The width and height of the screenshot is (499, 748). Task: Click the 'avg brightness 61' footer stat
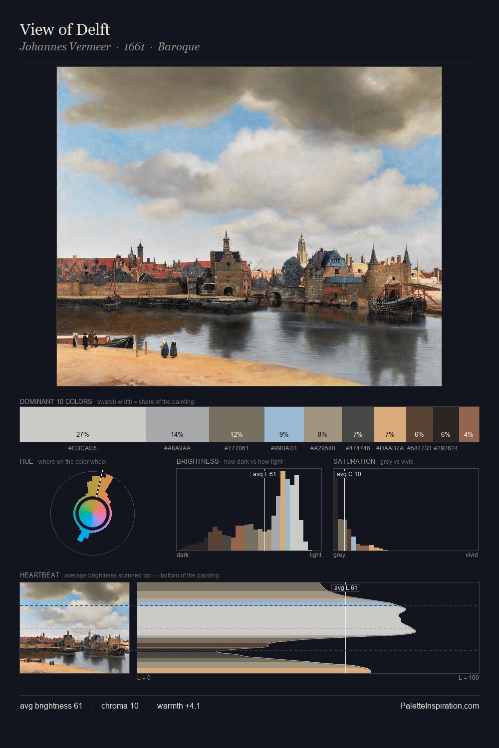click(51, 706)
